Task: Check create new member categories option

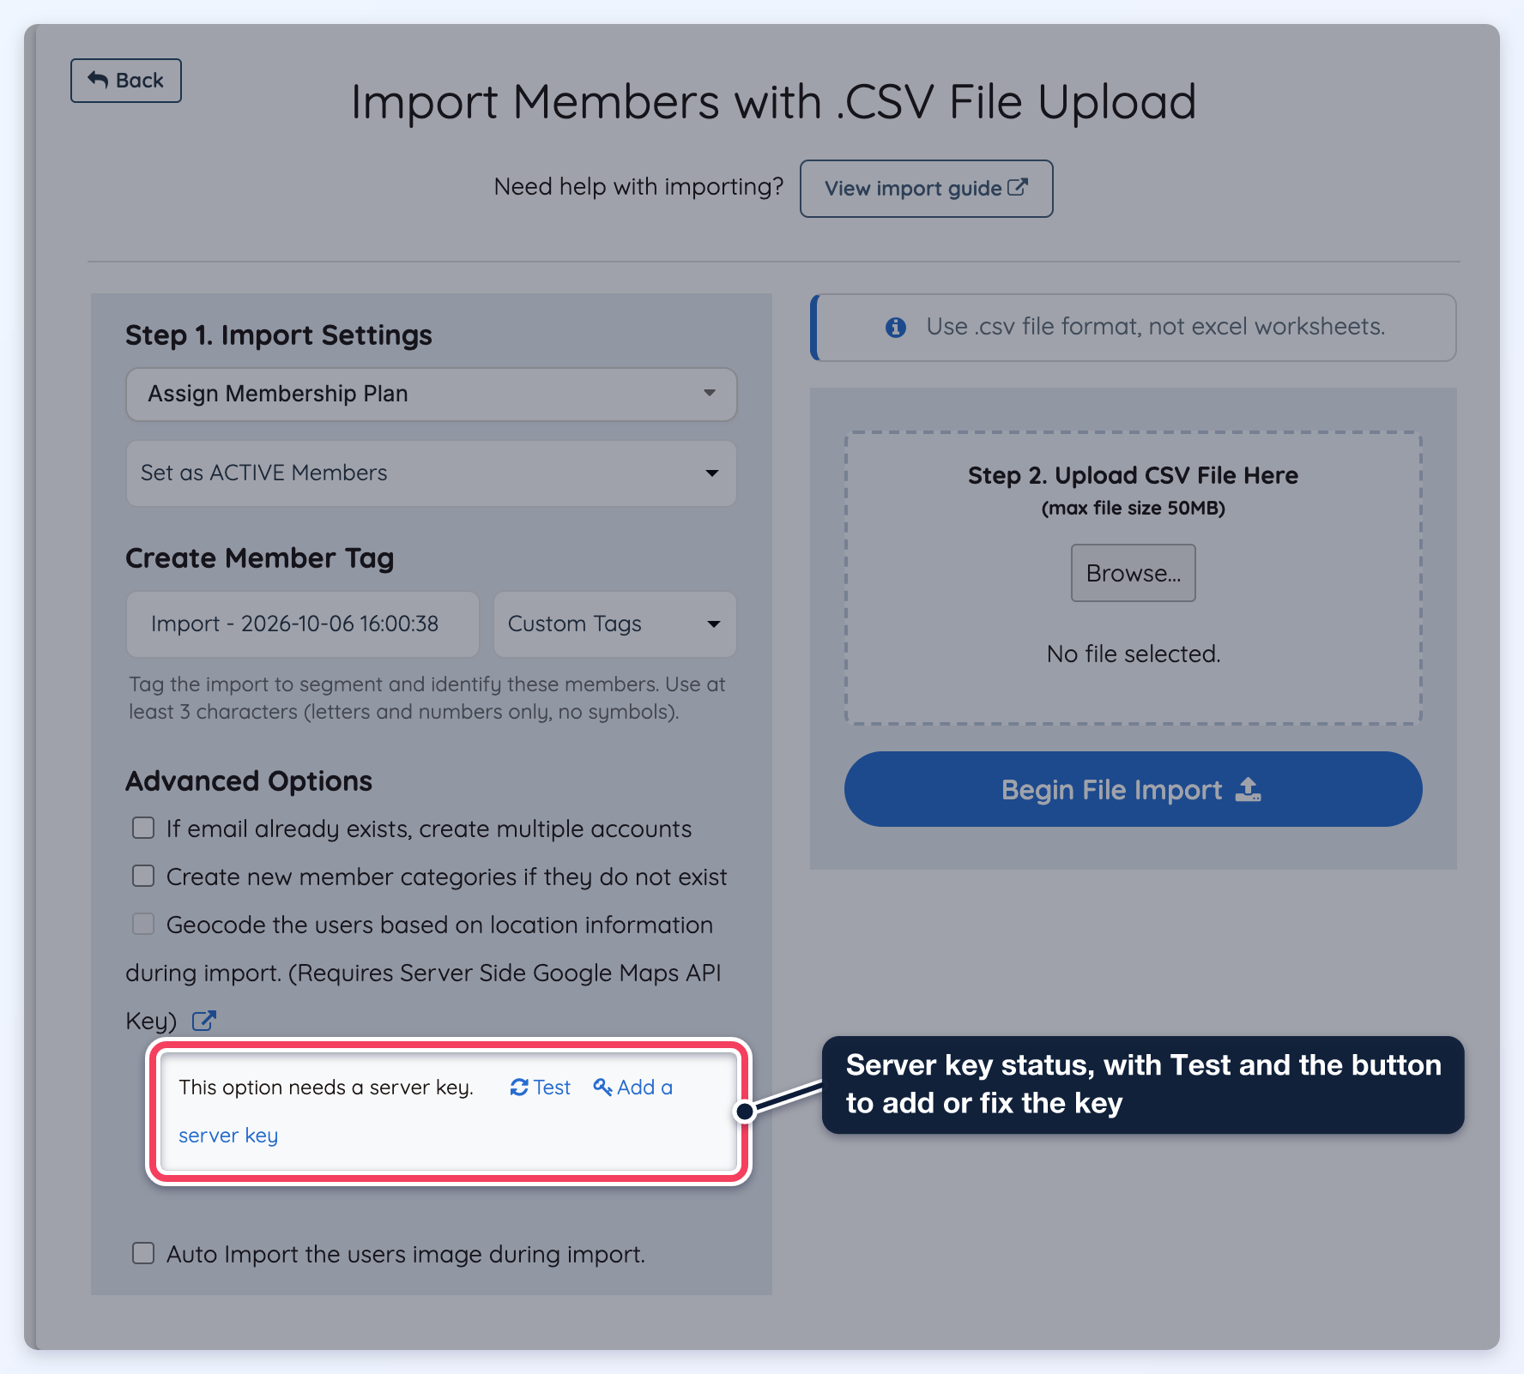Action: (x=143, y=876)
